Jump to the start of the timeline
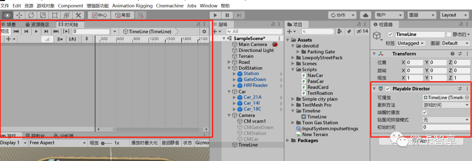Viewport: 472px width, 161px height. point(17,31)
